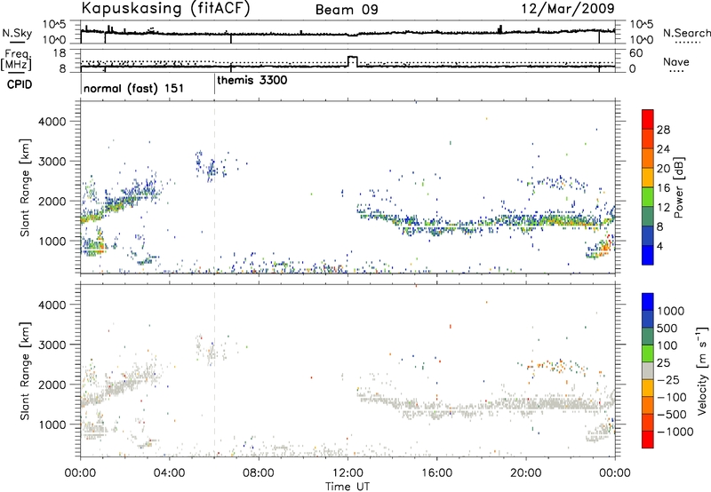Click the 60 tick on Nave axis

tap(635, 53)
